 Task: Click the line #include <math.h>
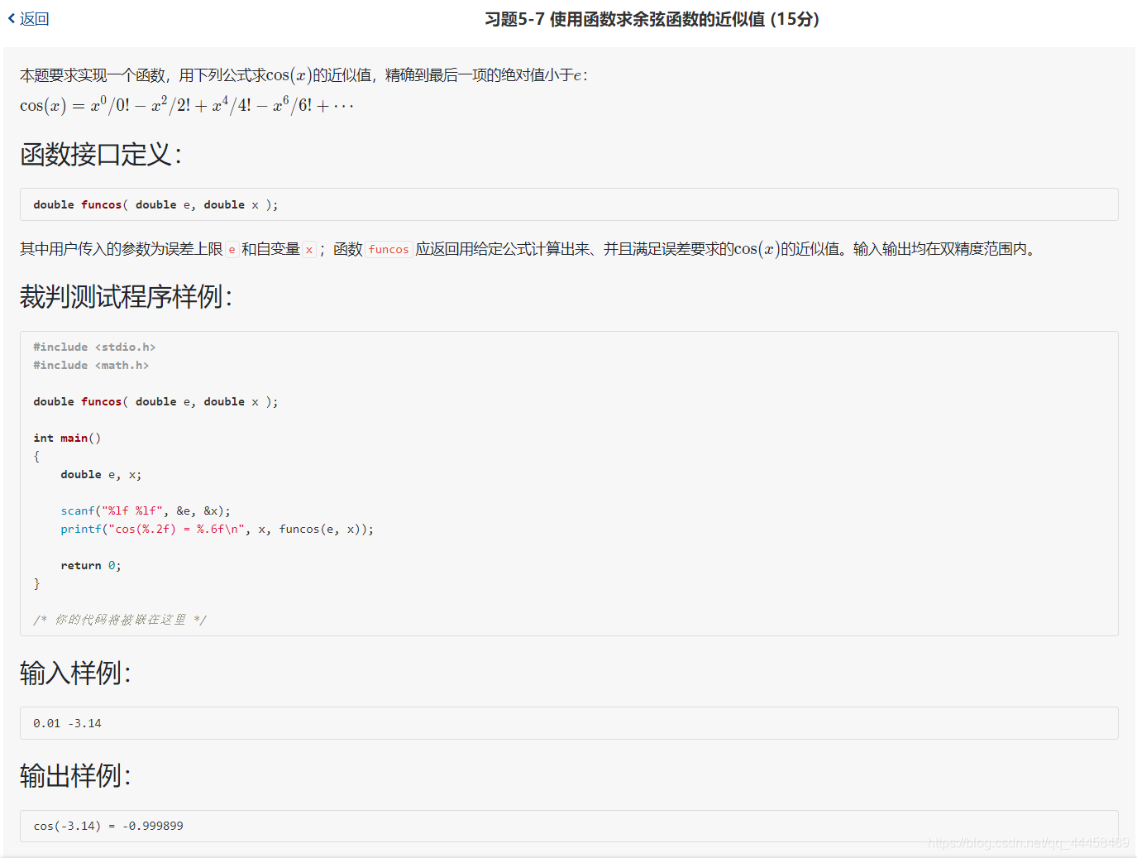pos(91,365)
